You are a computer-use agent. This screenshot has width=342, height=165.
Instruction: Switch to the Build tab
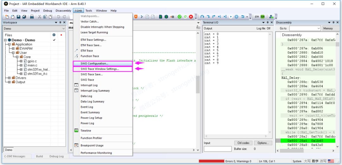(x=40, y=156)
